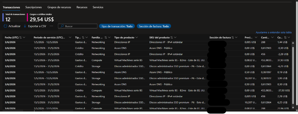Select the -2,28 US$ amount cell
Image resolution: width=298 pixels, height=114 pixels.
[x=283, y=54]
